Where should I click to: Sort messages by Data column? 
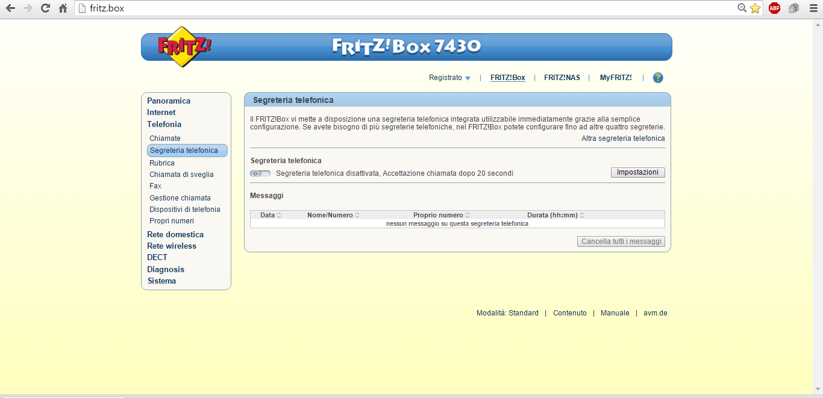tap(271, 215)
